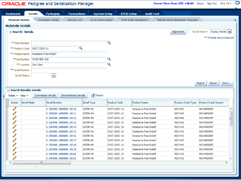Switch to the Dashboard tab
Screen dimensions: 241x181
tap(13, 14)
